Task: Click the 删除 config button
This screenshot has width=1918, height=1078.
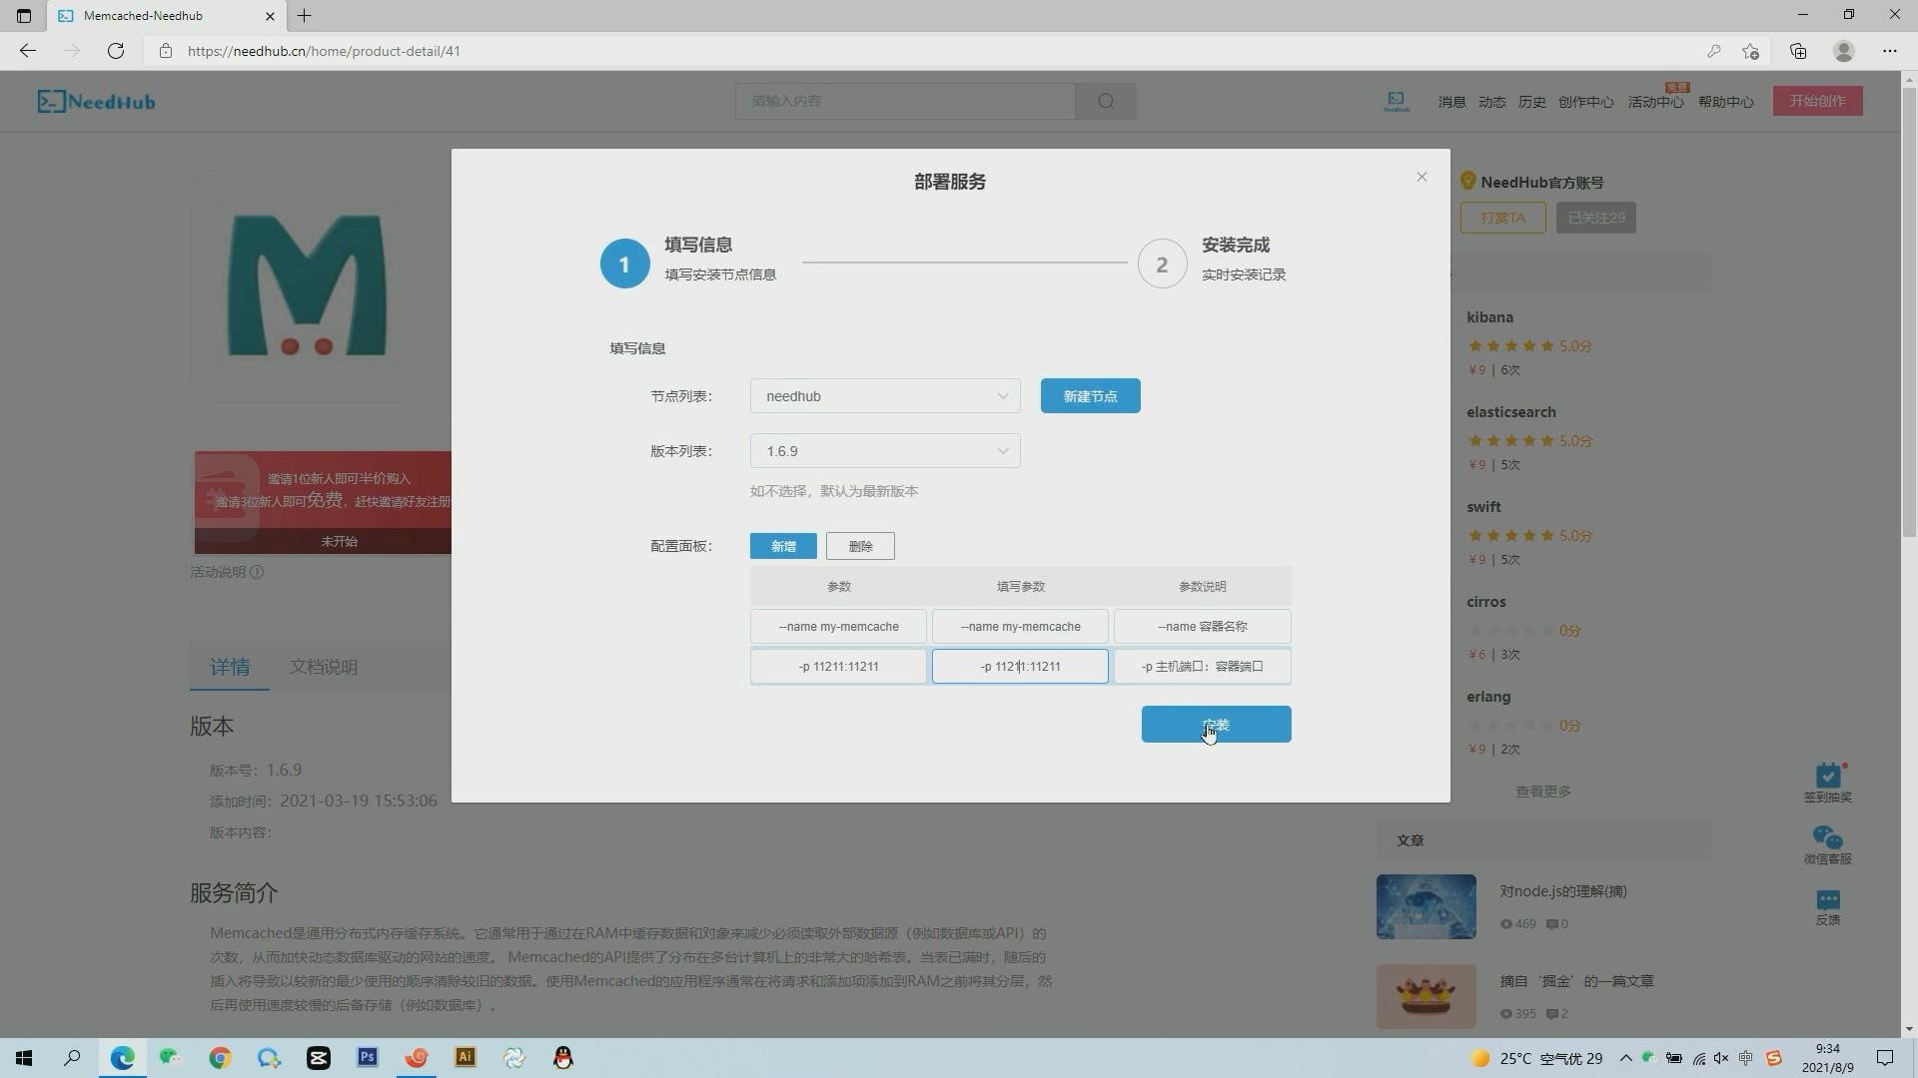Action: [x=860, y=546]
